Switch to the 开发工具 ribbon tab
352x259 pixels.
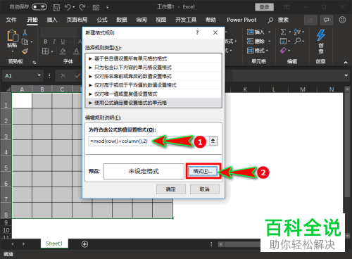pyautogui.click(x=186, y=20)
